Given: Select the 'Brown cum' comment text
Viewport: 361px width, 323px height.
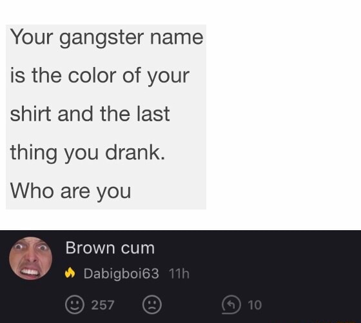Looking at the screenshot, I should (x=110, y=248).
